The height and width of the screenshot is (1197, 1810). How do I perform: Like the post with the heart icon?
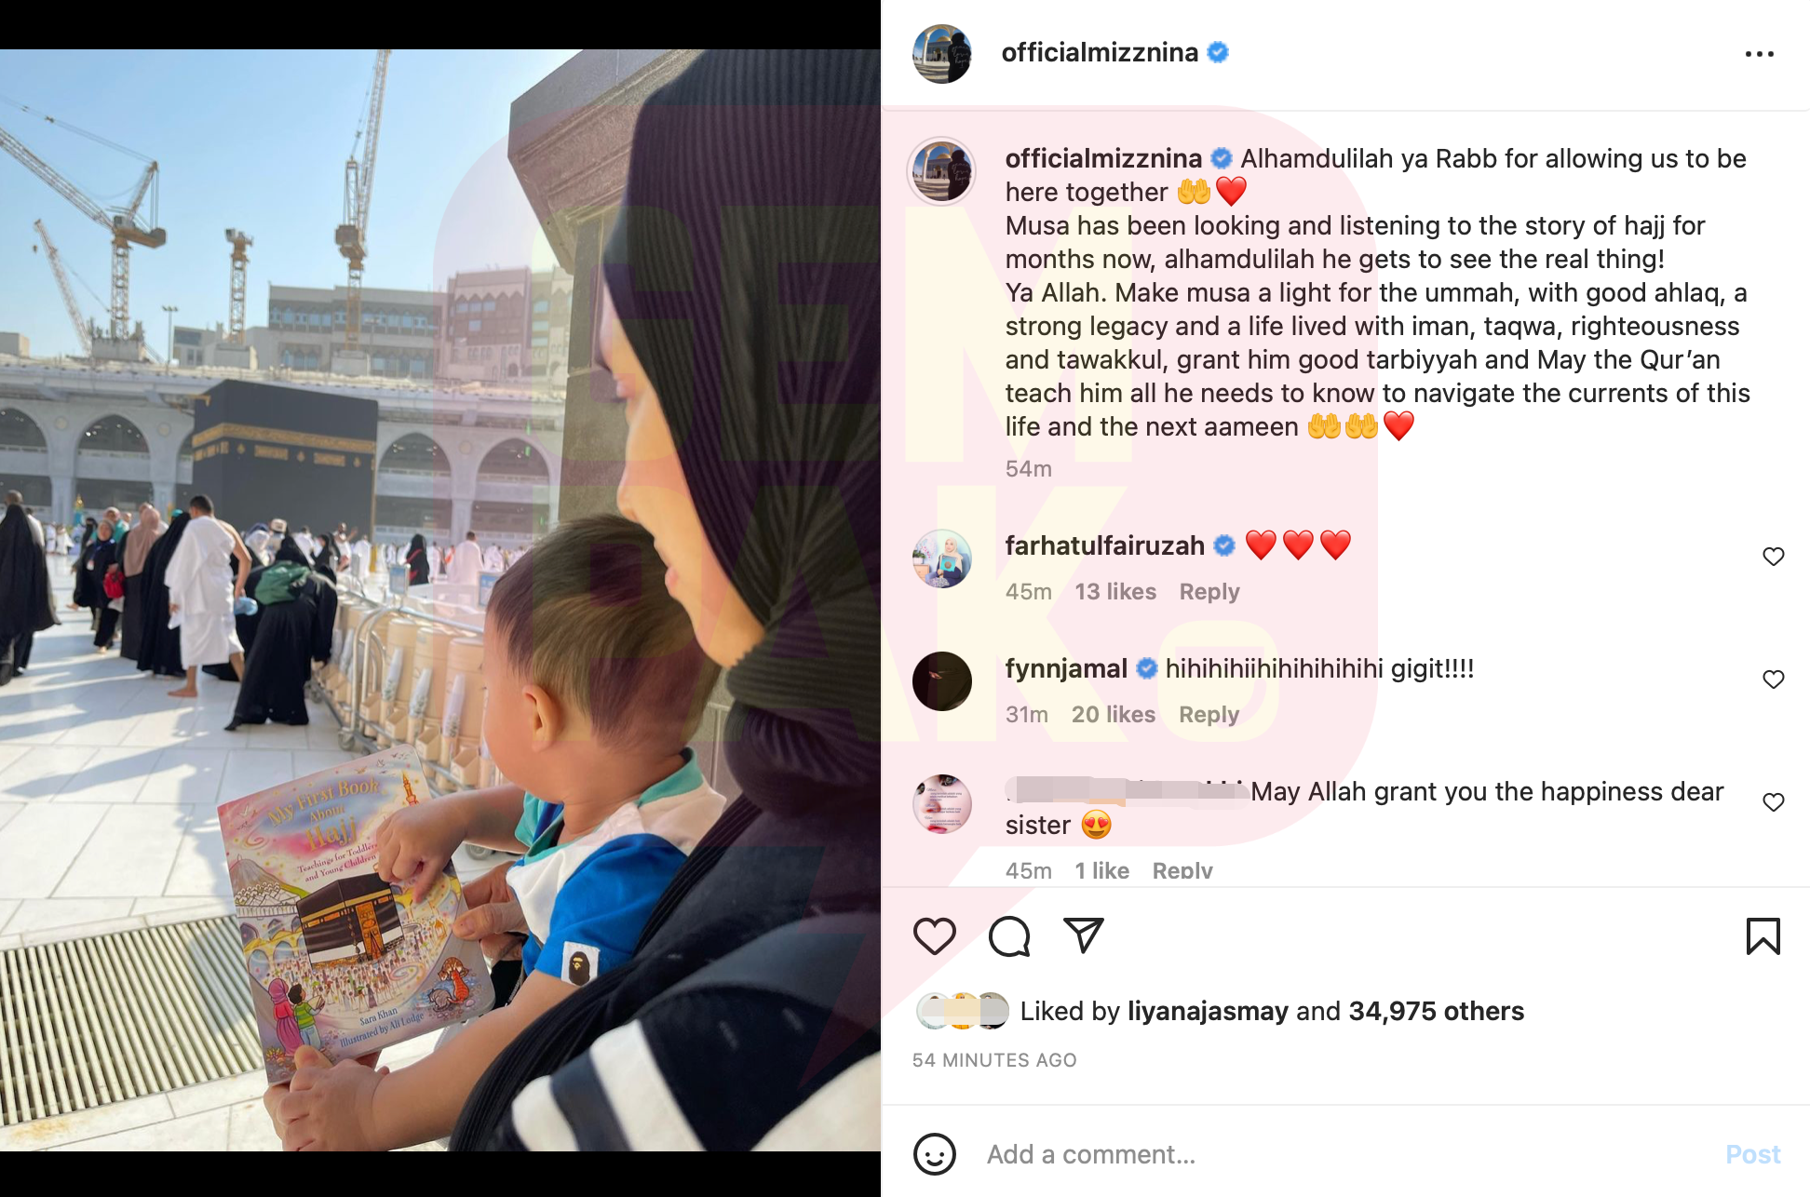tap(935, 936)
